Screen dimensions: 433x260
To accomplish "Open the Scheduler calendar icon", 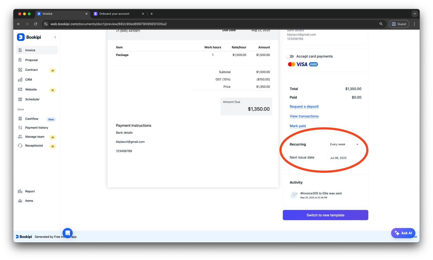I will (x=20, y=99).
